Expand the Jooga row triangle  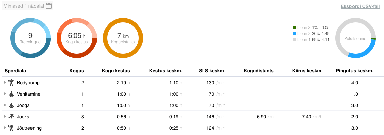coord(5,105)
